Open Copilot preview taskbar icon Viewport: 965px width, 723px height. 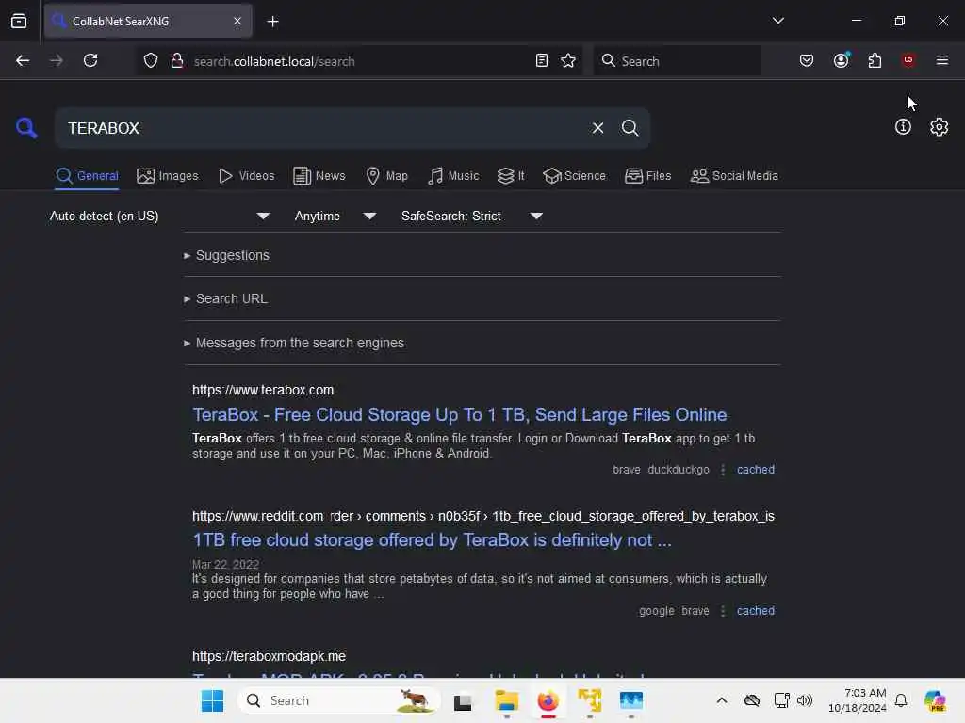pos(935,700)
